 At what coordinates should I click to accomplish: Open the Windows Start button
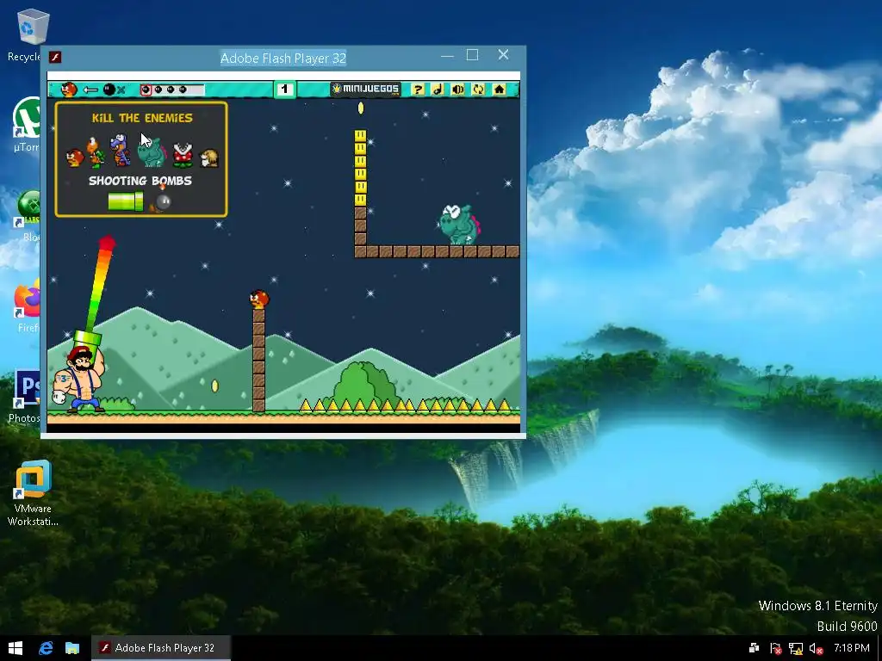[16, 648]
